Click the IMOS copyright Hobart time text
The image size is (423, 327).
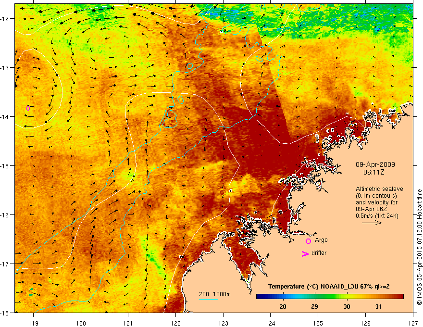(x=419, y=247)
